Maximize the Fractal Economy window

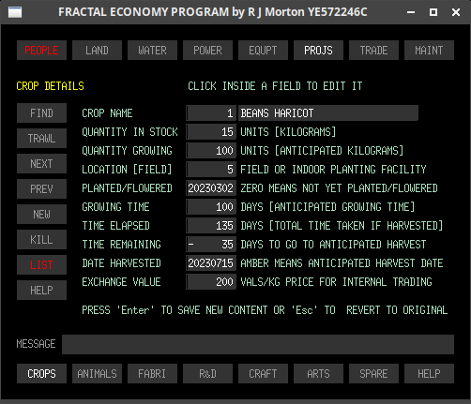point(433,12)
